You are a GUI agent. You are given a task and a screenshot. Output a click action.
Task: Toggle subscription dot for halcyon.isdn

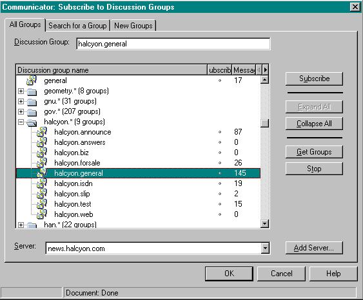pyautogui.click(x=220, y=183)
